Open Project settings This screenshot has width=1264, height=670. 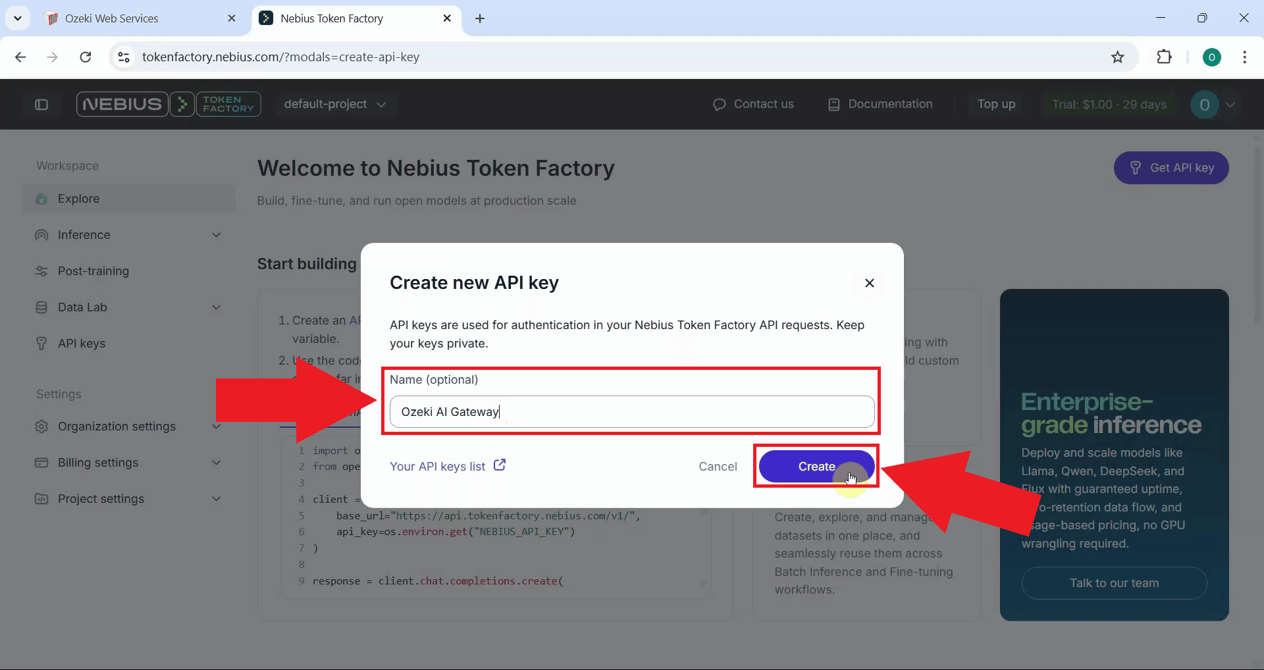[101, 498]
